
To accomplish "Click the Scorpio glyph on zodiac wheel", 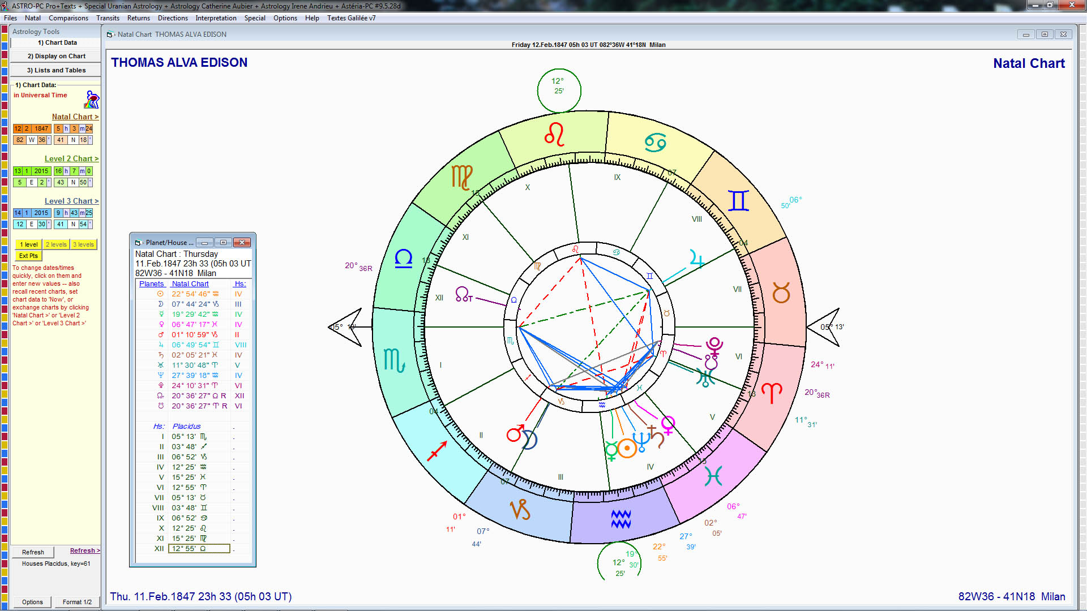I will [394, 360].
